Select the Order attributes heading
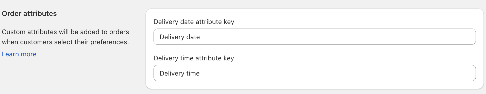This screenshot has width=486, height=94. pyautogui.click(x=29, y=13)
